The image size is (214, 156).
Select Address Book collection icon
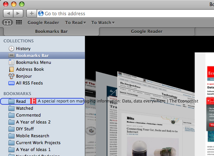tap(11, 69)
